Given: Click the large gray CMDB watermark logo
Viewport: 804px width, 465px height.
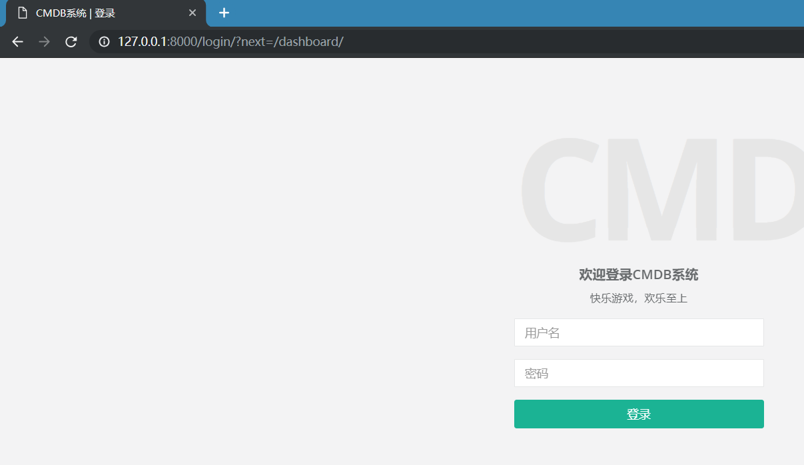Looking at the screenshot, I should click(x=661, y=190).
